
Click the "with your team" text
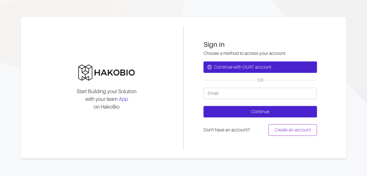pos(101,99)
